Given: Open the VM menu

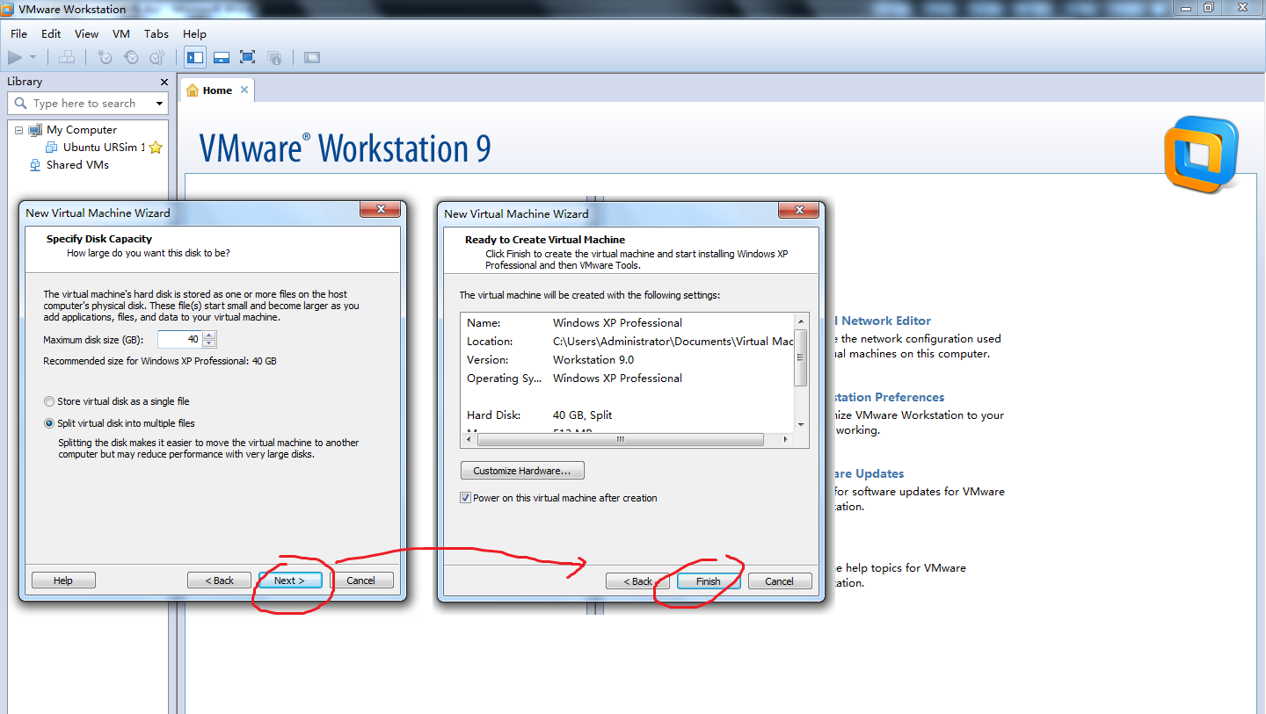Looking at the screenshot, I should [121, 33].
